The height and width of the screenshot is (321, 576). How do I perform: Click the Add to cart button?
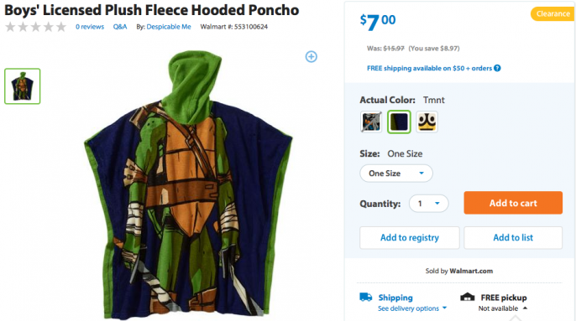[513, 203]
